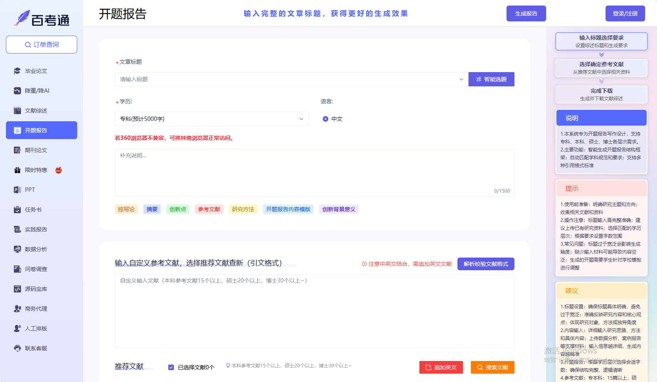
Task: Click the PPT icon in sidebar
Action: click(17, 190)
